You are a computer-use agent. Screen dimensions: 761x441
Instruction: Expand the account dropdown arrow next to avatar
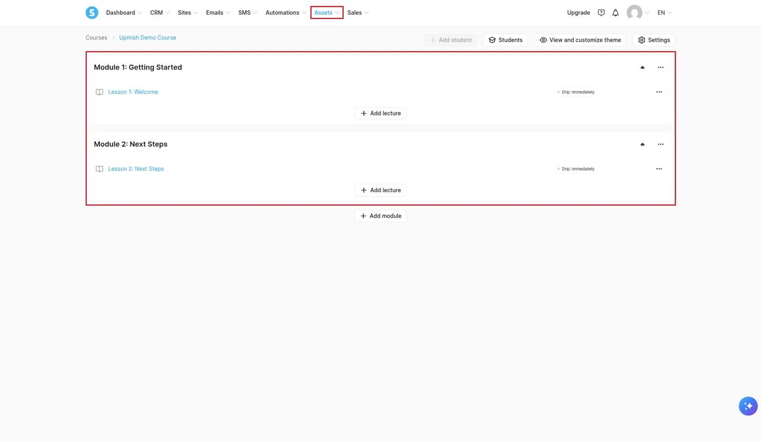[647, 12]
